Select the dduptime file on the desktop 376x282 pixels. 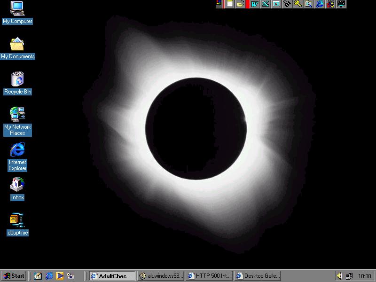point(17,220)
